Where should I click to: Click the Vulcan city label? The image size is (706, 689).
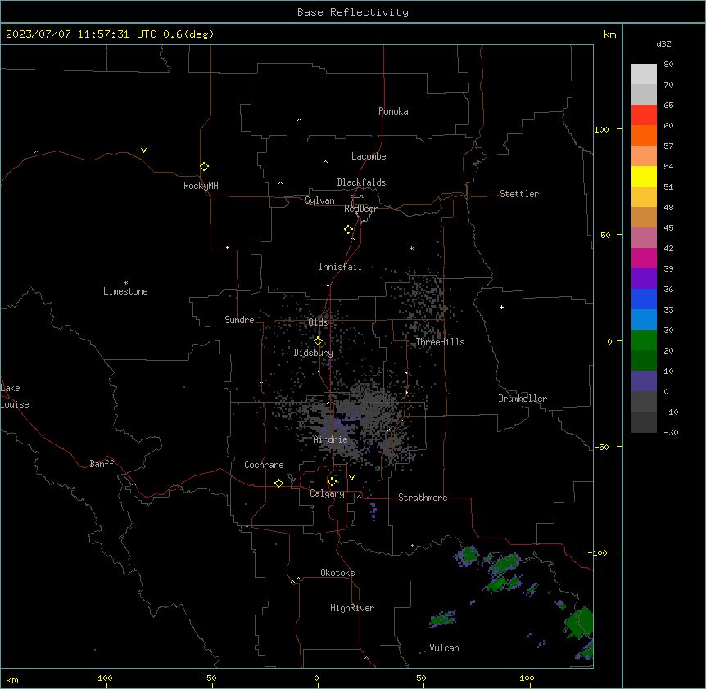pos(444,648)
